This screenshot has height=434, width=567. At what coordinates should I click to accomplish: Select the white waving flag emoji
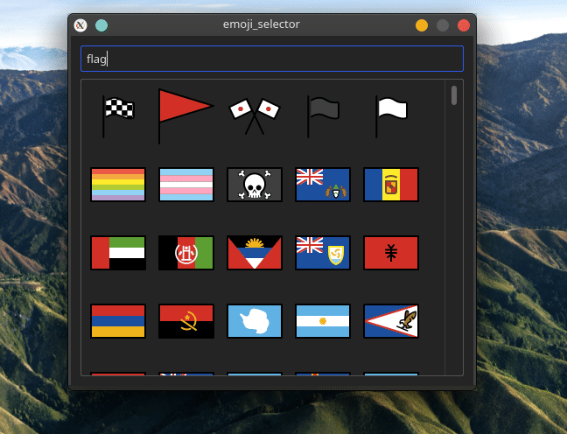click(x=391, y=116)
